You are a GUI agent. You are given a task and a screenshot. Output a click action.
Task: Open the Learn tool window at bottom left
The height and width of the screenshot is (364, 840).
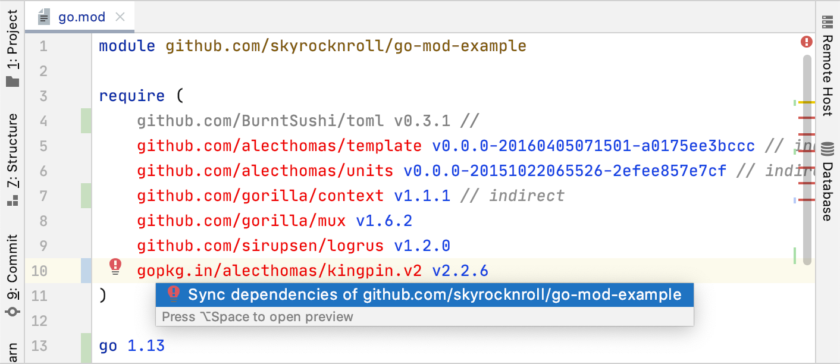(x=12, y=351)
